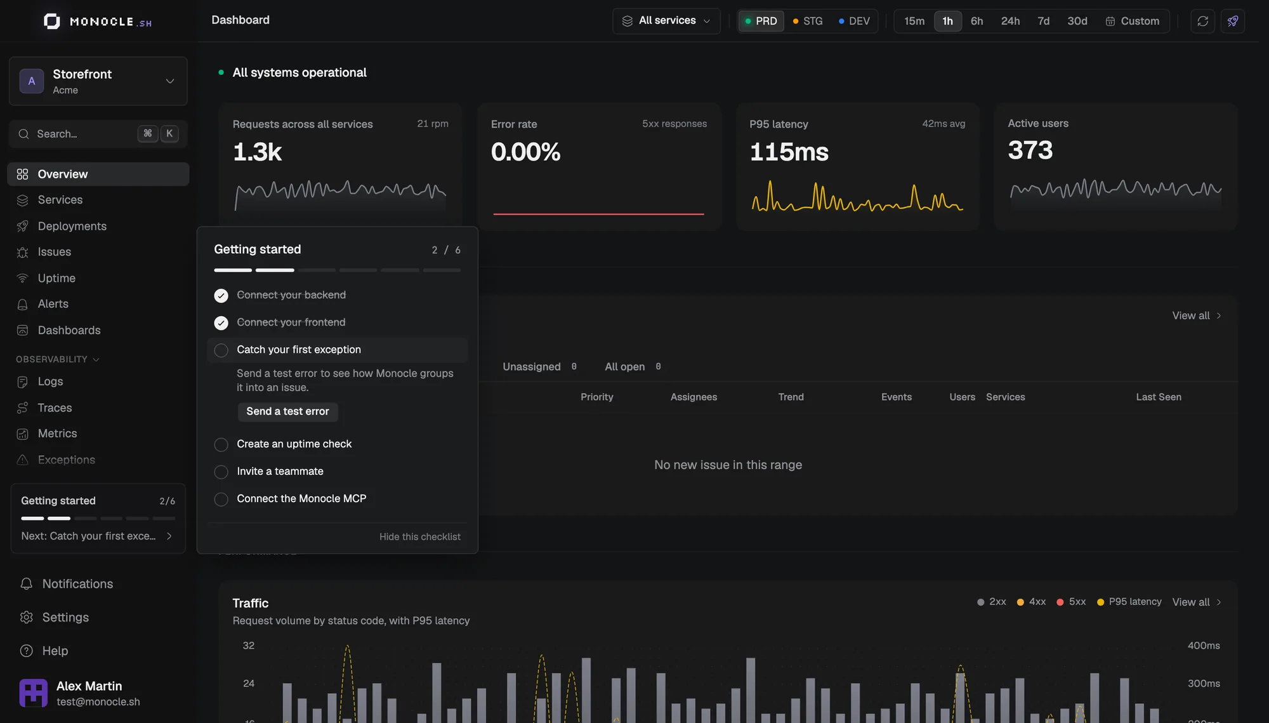Open the All services dropdown
Image resolution: width=1269 pixels, height=723 pixels.
pos(666,21)
